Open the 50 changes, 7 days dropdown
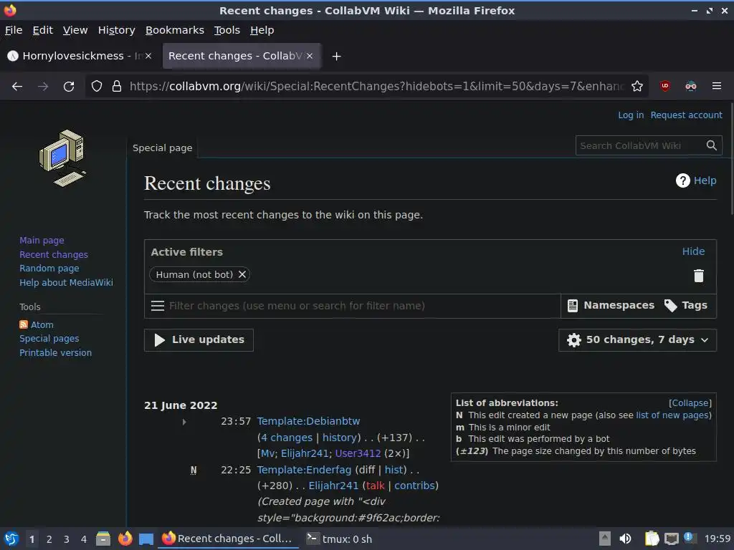Screen dimensions: 734x550 pos(637,340)
